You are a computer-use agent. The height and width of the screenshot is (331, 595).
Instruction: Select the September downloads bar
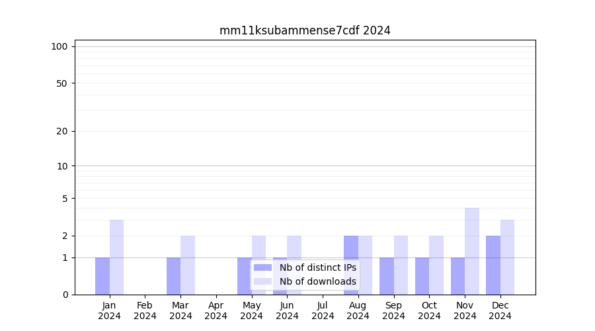401,265
